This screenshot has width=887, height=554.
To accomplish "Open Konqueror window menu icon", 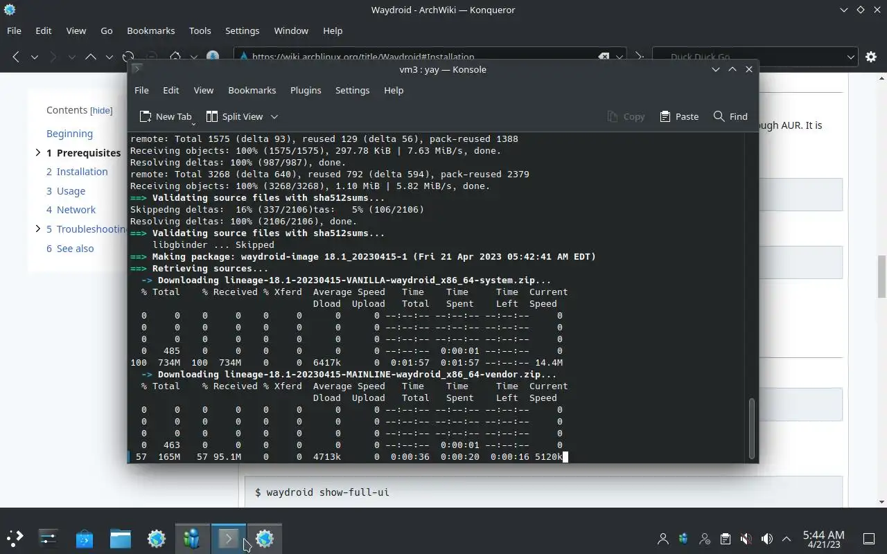I will [x=10, y=10].
